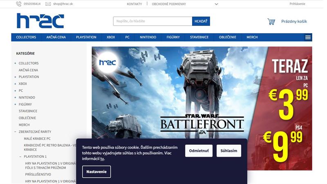Expand NINTENDO category in sidebar

(15, 97)
